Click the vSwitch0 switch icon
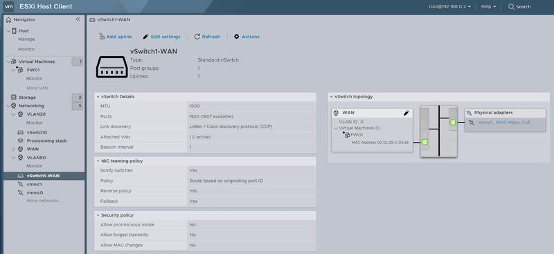This screenshot has height=254, width=554. pyautogui.click(x=21, y=132)
